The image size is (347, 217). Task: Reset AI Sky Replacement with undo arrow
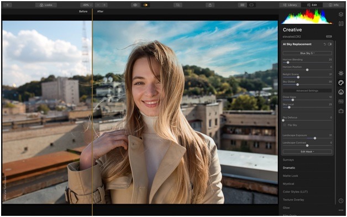coord(325,44)
